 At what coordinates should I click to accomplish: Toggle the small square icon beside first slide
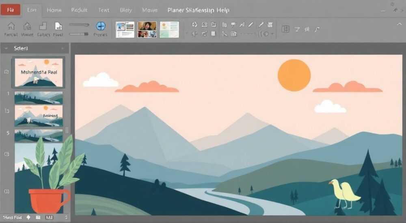(x=6, y=72)
